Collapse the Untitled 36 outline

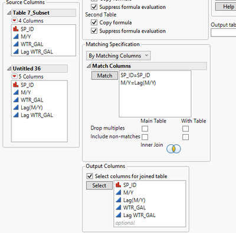tap(9, 69)
